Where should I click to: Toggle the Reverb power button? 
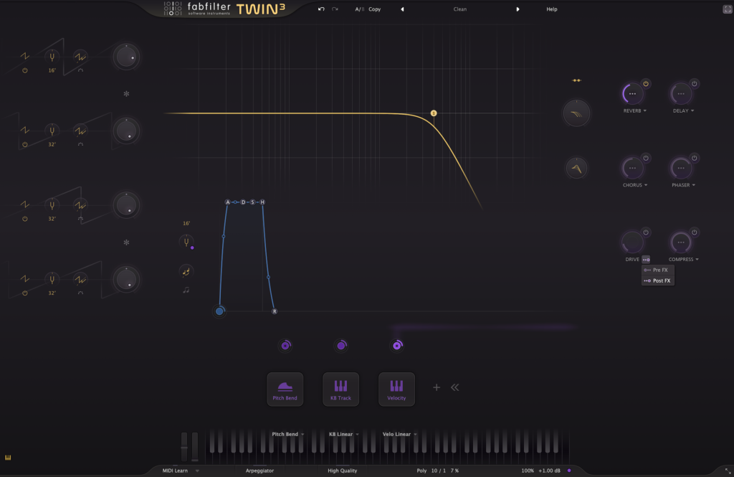[x=645, y=84]
